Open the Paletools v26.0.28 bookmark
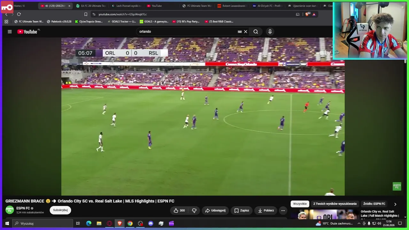Screen dimensions: 409x230 [x=59, y=21]
